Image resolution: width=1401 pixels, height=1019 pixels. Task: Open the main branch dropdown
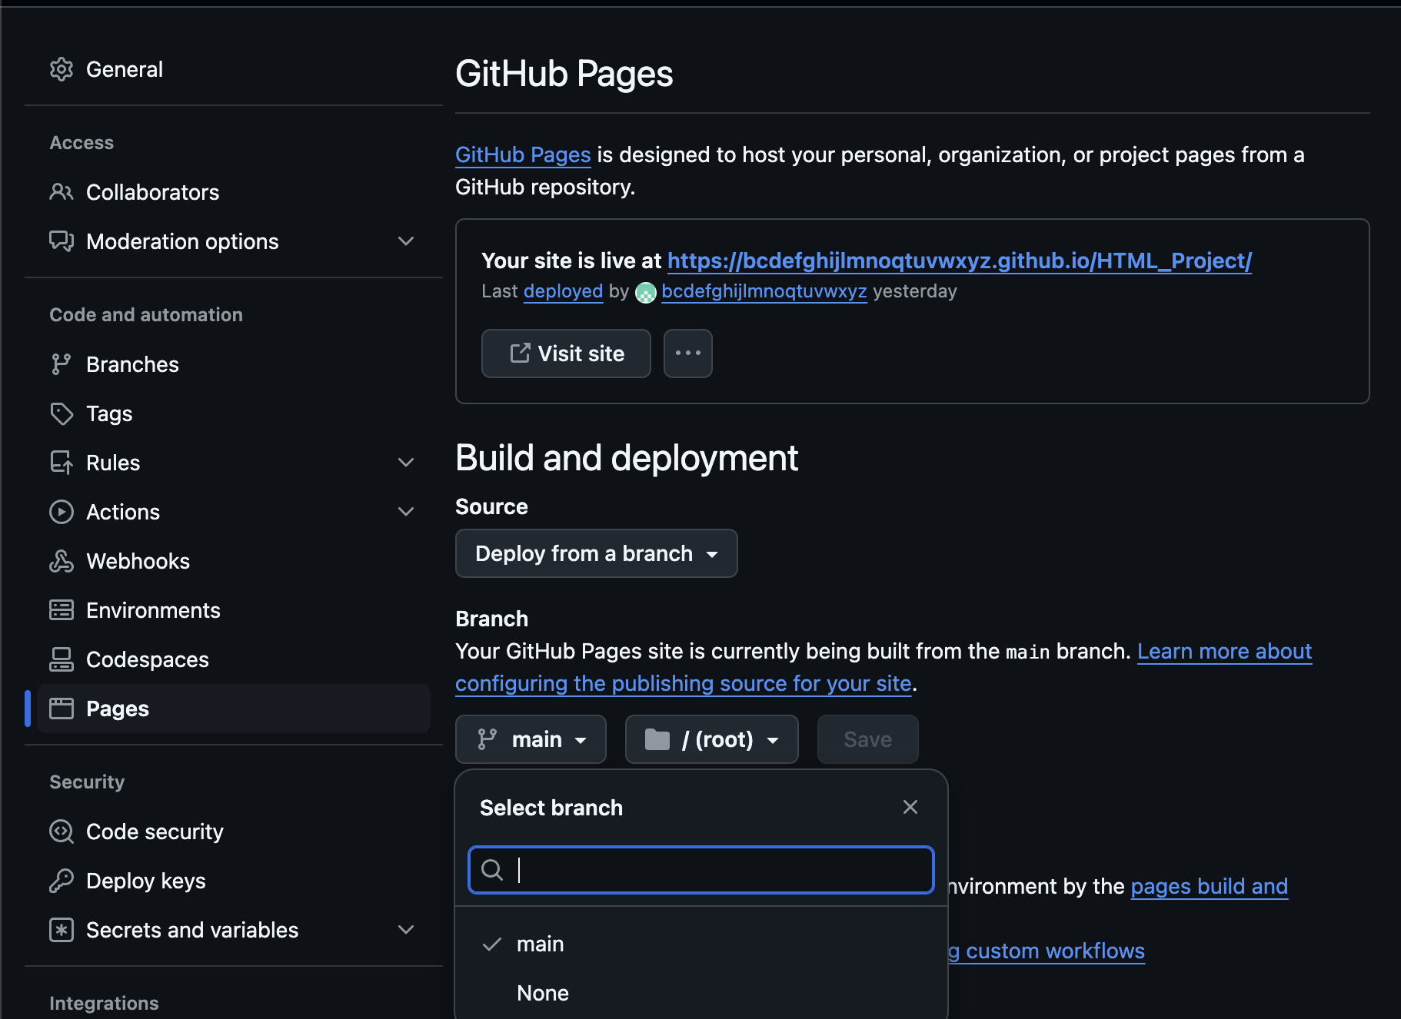point(531,739)
